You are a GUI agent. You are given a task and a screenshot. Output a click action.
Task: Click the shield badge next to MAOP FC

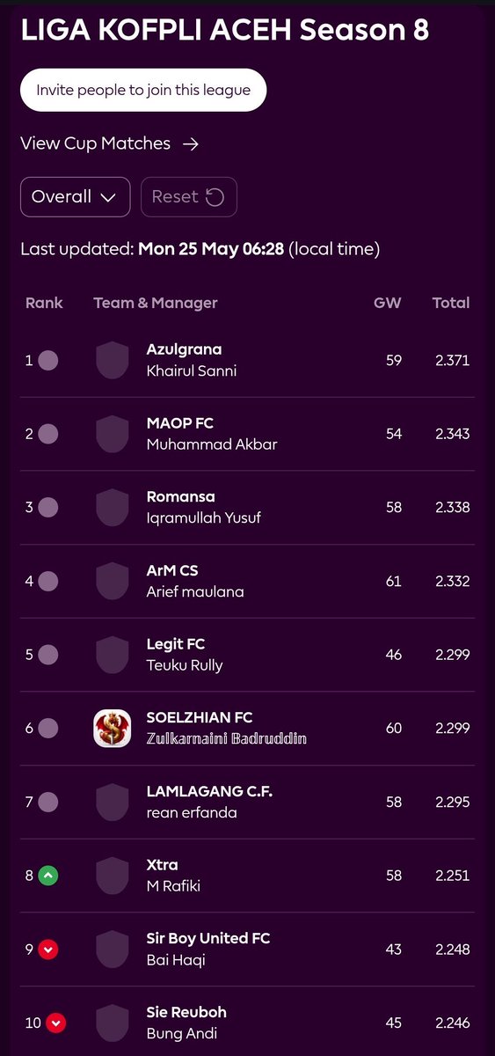tap(112, 434)
